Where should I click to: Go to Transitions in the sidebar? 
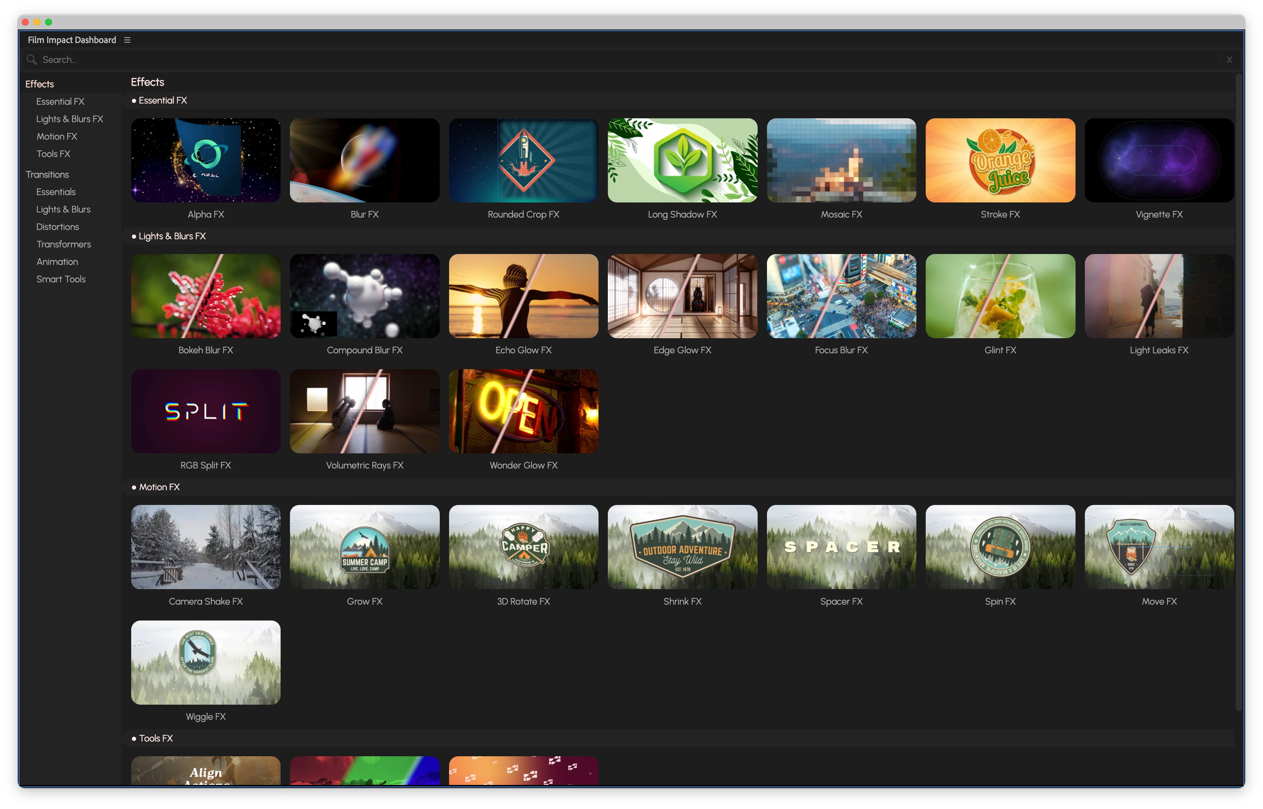point(47,175)
